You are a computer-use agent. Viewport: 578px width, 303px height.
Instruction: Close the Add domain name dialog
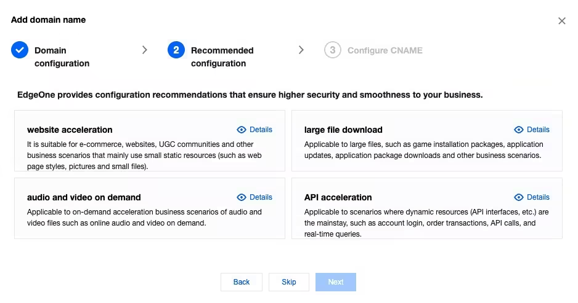562,21
